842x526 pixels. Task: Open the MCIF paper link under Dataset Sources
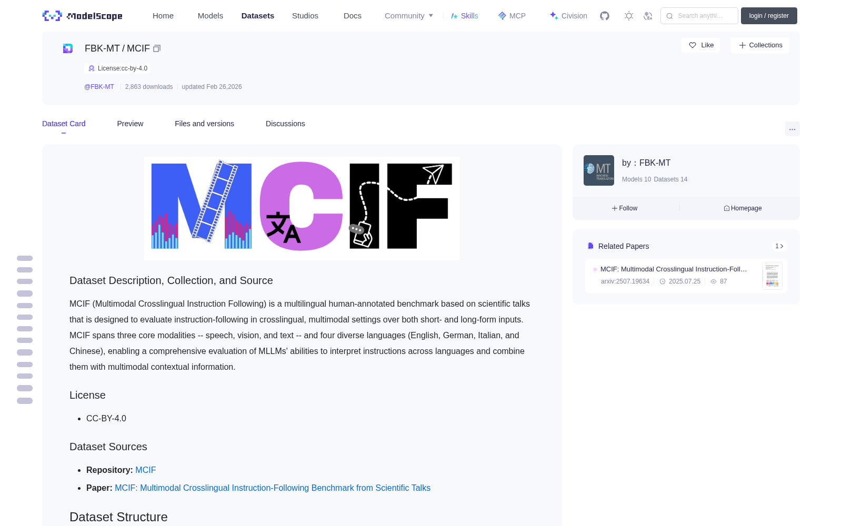click(273, 488)
